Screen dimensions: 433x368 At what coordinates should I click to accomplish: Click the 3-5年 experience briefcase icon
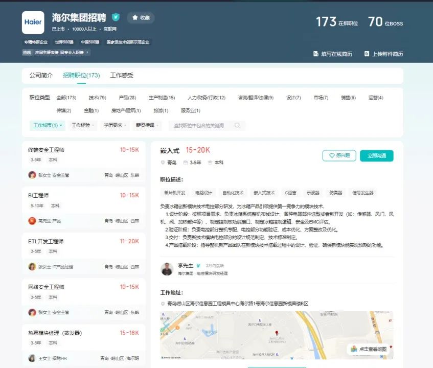point(185,163)
